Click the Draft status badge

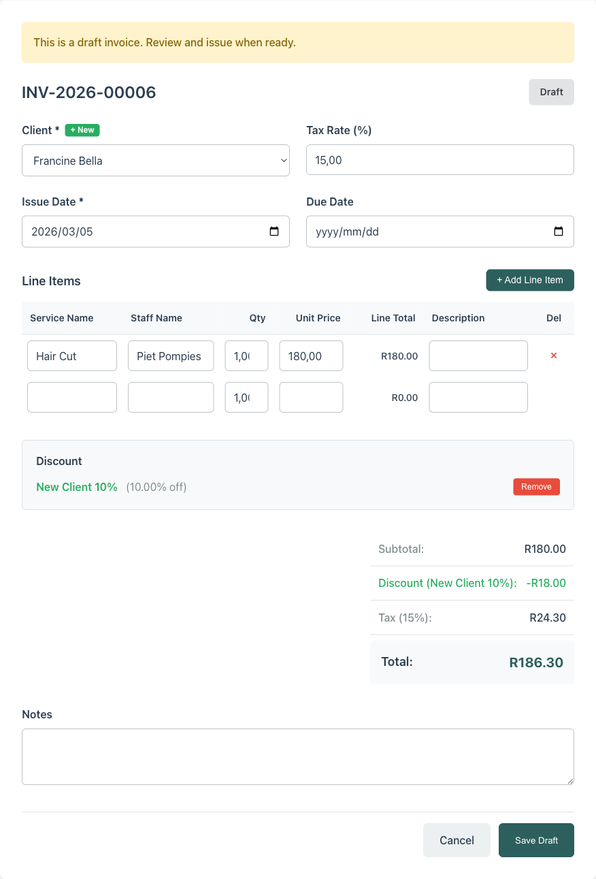pyautogui.click(x=551, y=91)
